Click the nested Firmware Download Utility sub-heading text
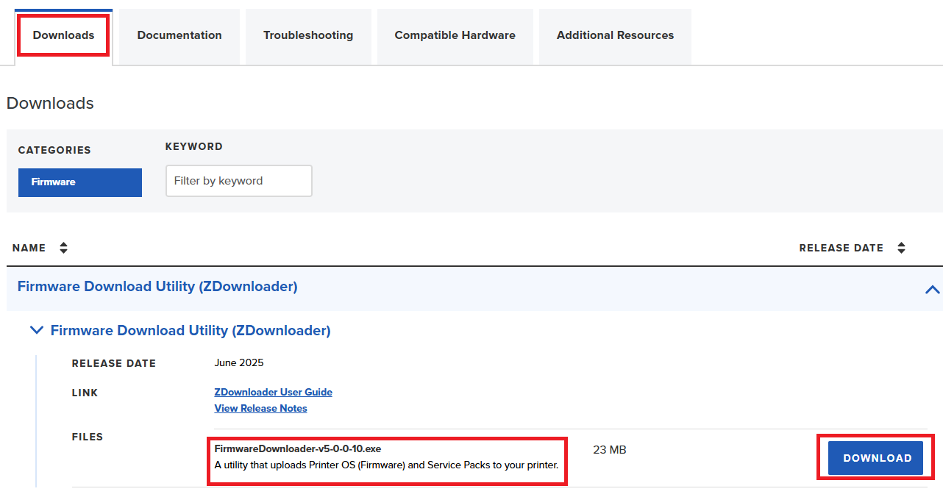943x497 pixels. (x=191, y=331)
